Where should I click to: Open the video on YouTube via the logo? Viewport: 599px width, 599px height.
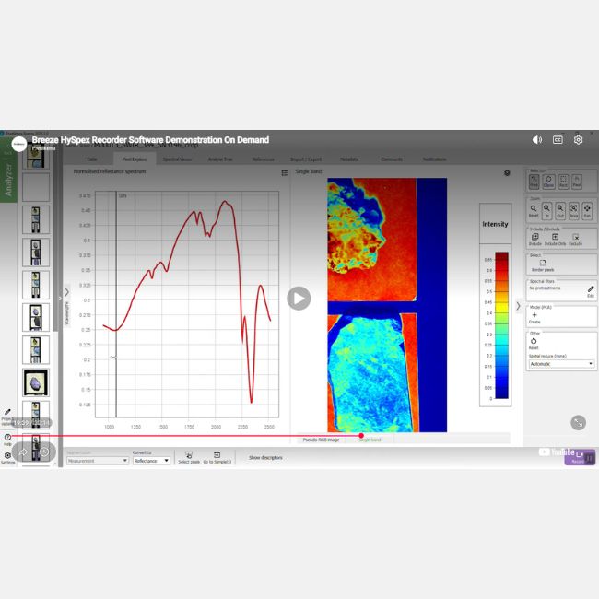557,452
